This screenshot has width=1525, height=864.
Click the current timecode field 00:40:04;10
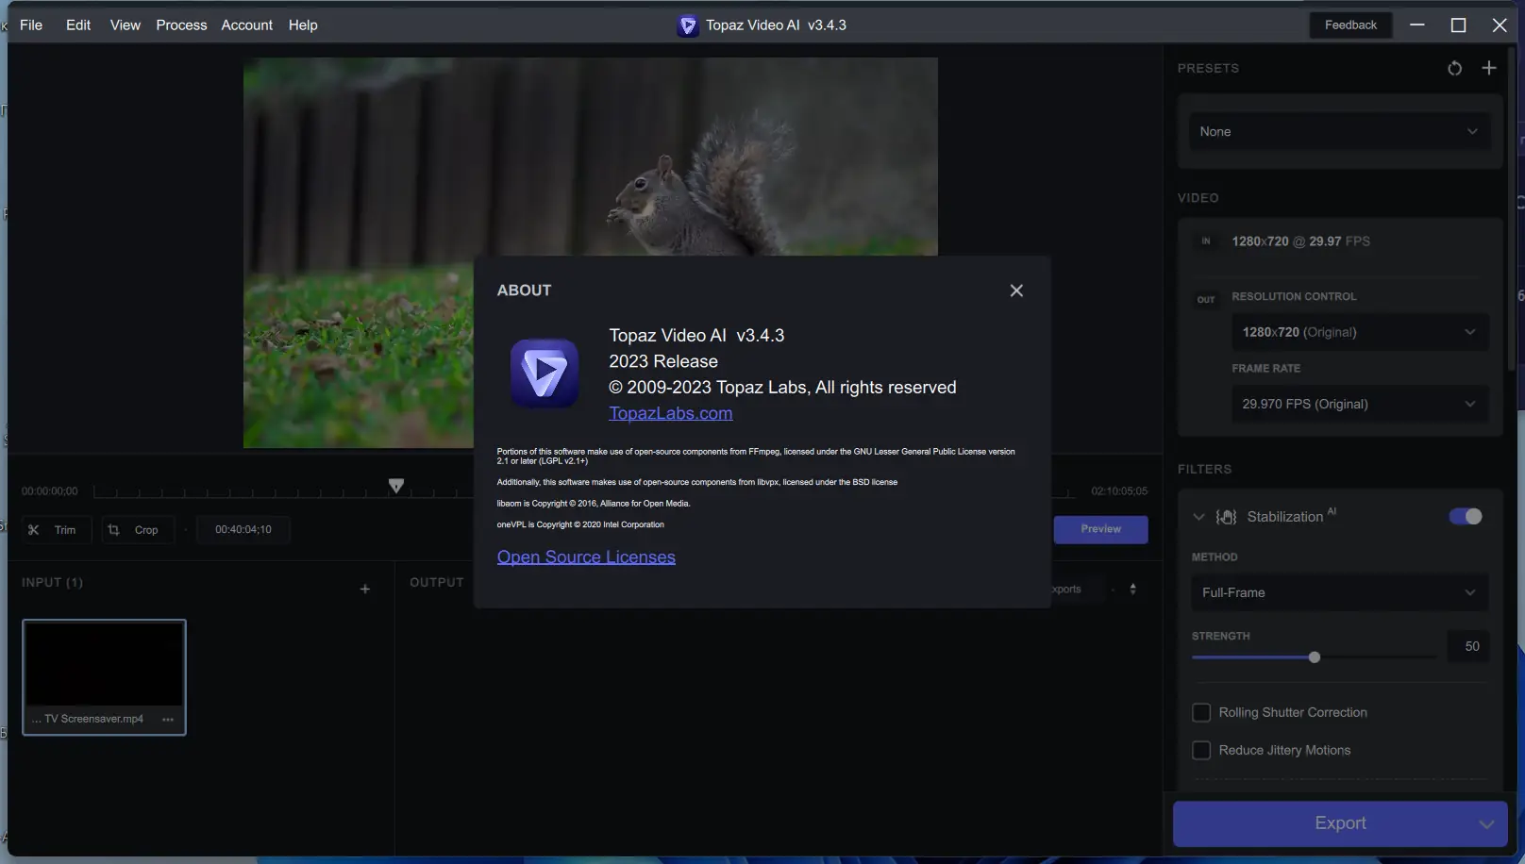point(243,530)
